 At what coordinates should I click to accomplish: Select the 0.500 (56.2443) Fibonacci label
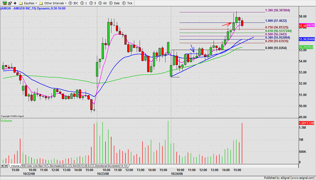tap(276, 34)
